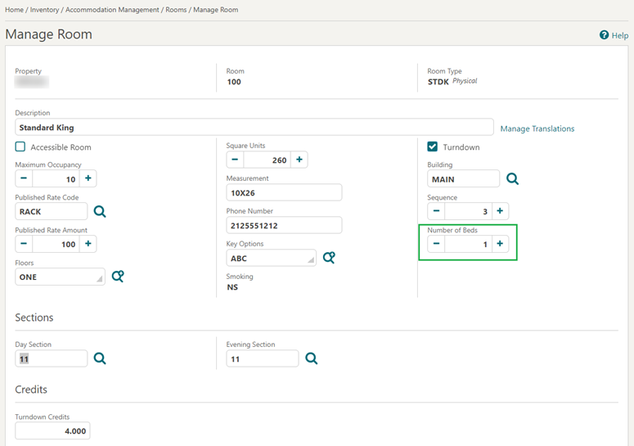Edit Published Rate Code RACK field
The height and width of the screenshot is (446, 634).
click(x=52, y=211)
